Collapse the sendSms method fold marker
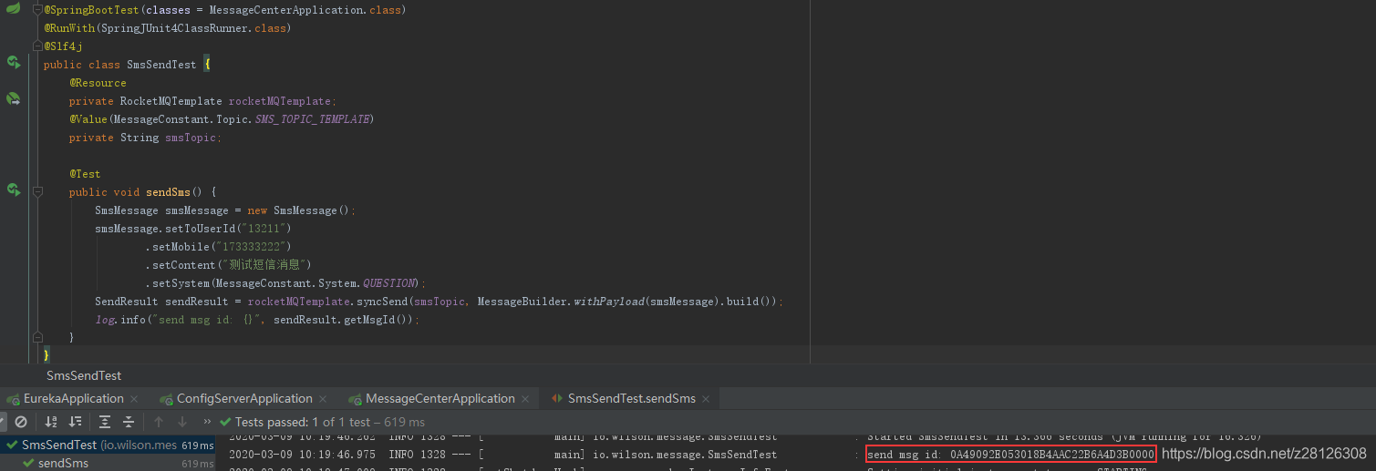Image resolution: width=1376 pixels, height=471 pixels. click(x=38, y=192)
